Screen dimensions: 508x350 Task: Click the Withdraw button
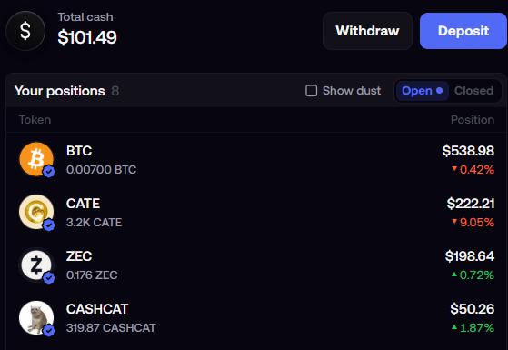click(x=367, y=31)
